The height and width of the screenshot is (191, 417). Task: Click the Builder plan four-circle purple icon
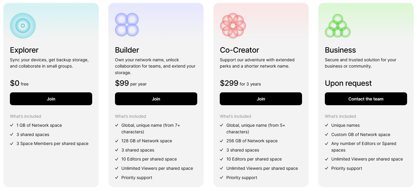[x=127, y=25]
